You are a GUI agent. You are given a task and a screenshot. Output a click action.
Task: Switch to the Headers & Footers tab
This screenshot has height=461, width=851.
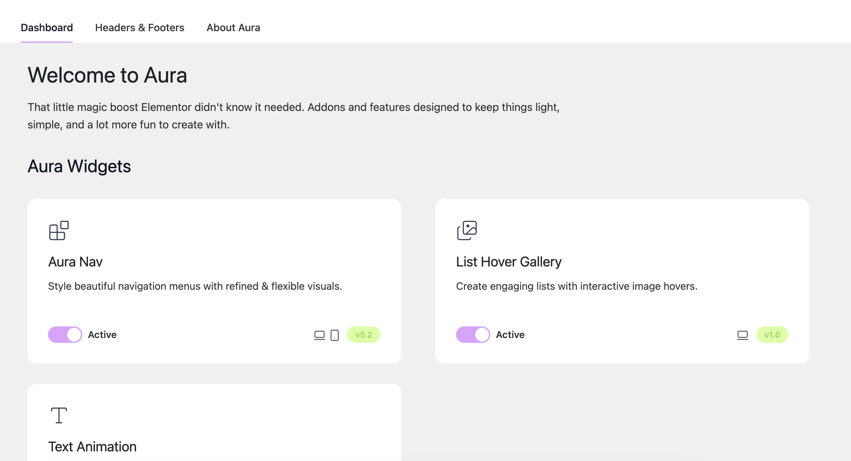tap(140, 27)
